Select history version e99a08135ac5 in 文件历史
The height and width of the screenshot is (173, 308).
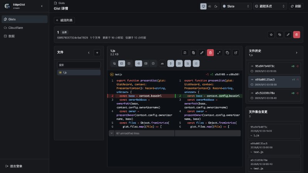point(275,82)
